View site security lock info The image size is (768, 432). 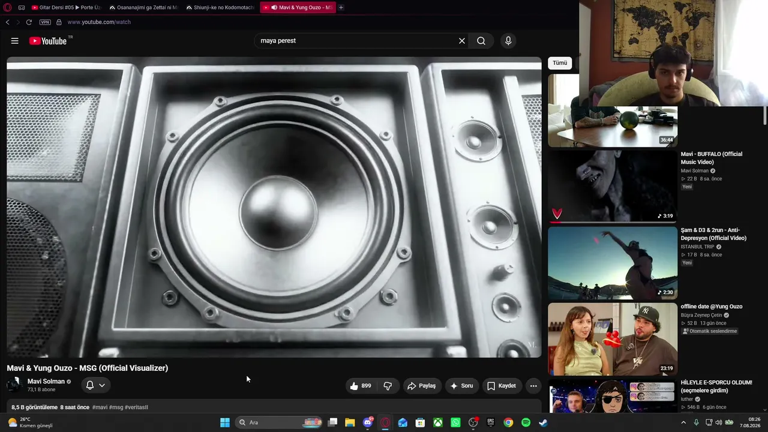[x=59, y=22]
